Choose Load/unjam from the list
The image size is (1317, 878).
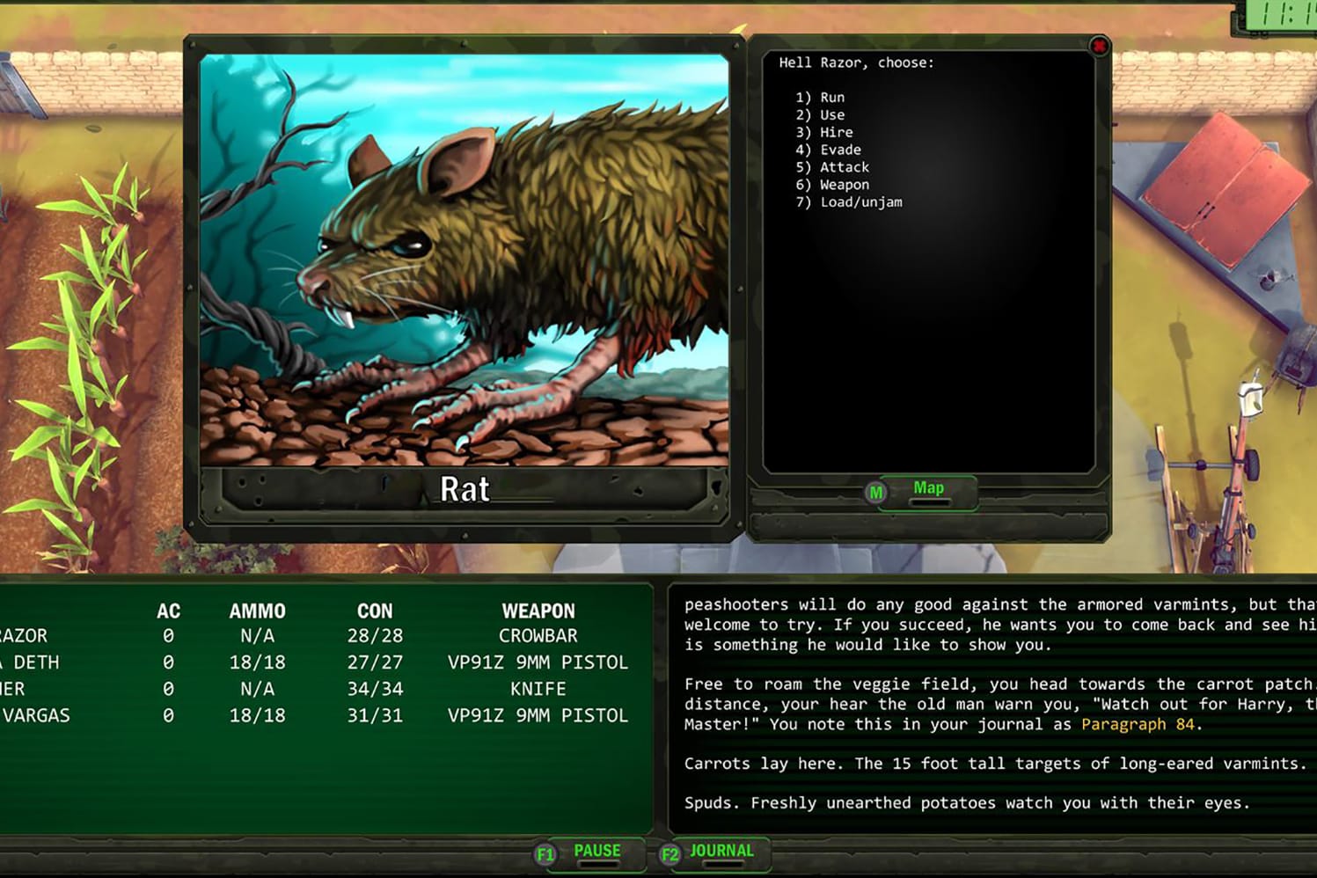849,202
